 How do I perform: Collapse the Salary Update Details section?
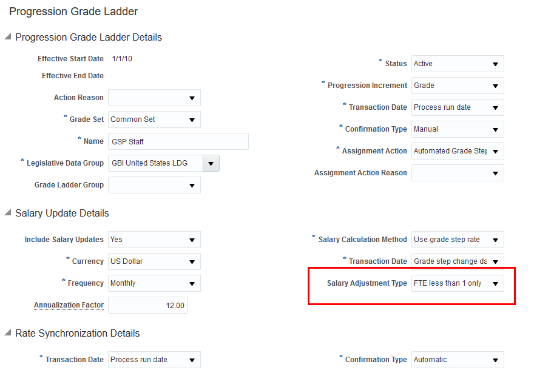[8, 213]
